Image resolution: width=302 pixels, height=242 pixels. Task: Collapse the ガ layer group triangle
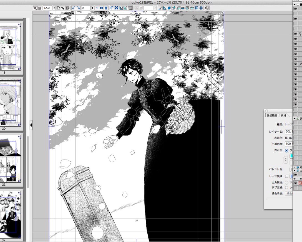(x=295, y=171)
